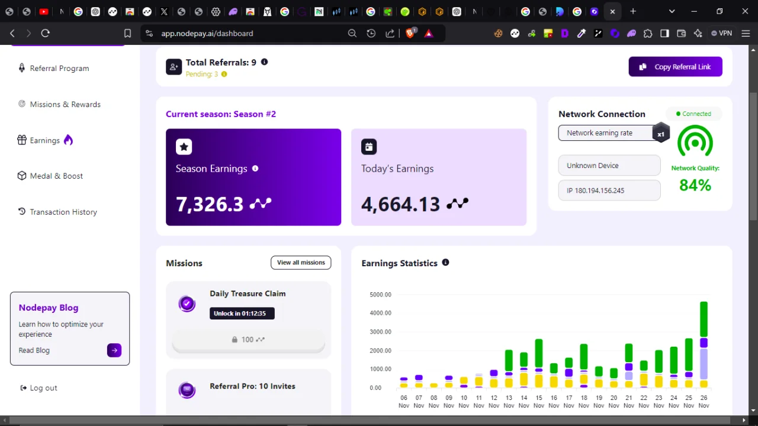Click the 18 Nov bar in earnings chart
The width and height of the screenshot is (758, 426).
click(x=584, y=366)
